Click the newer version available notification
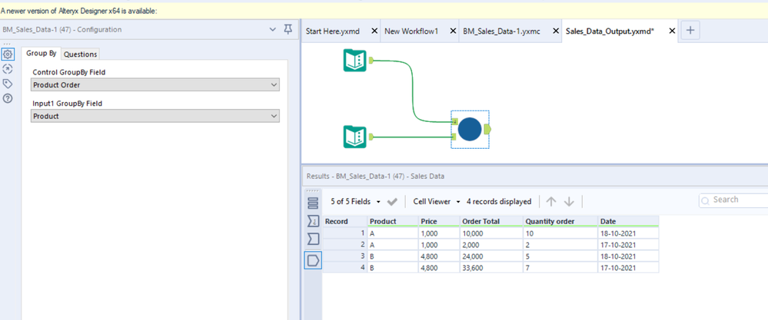The image size is (768, 320). (x=78, y=11)
